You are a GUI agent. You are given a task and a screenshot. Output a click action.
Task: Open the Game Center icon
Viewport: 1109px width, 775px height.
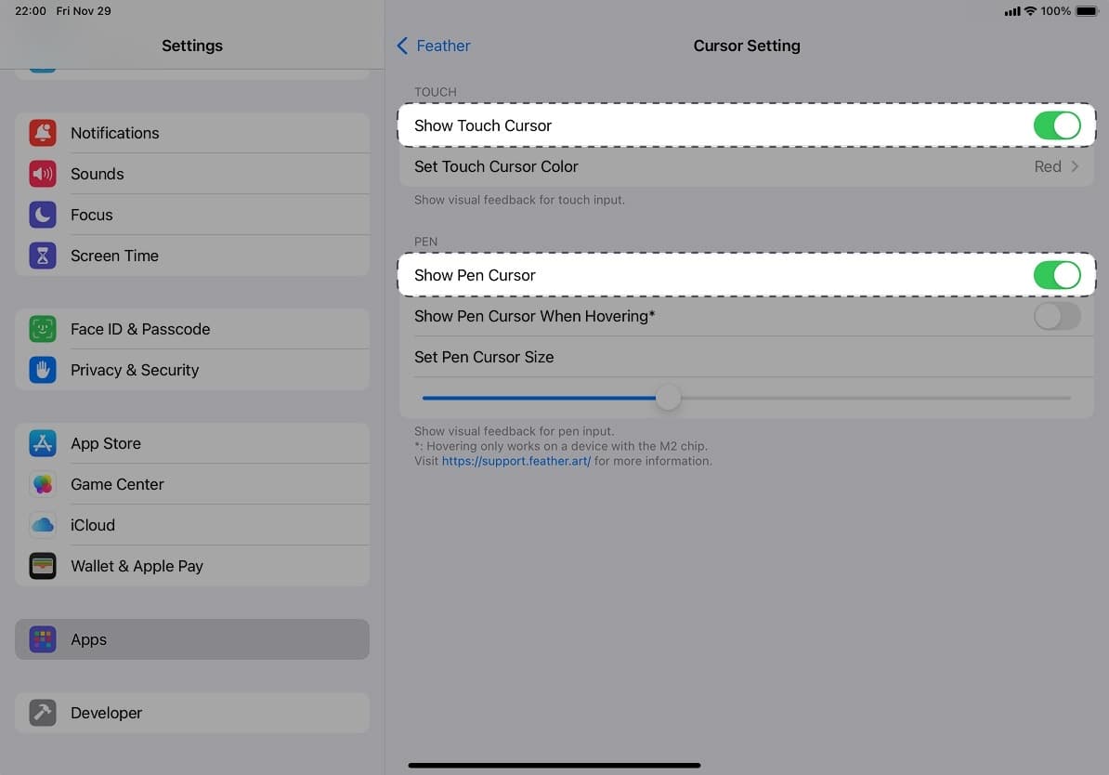(x=43, y=484)
